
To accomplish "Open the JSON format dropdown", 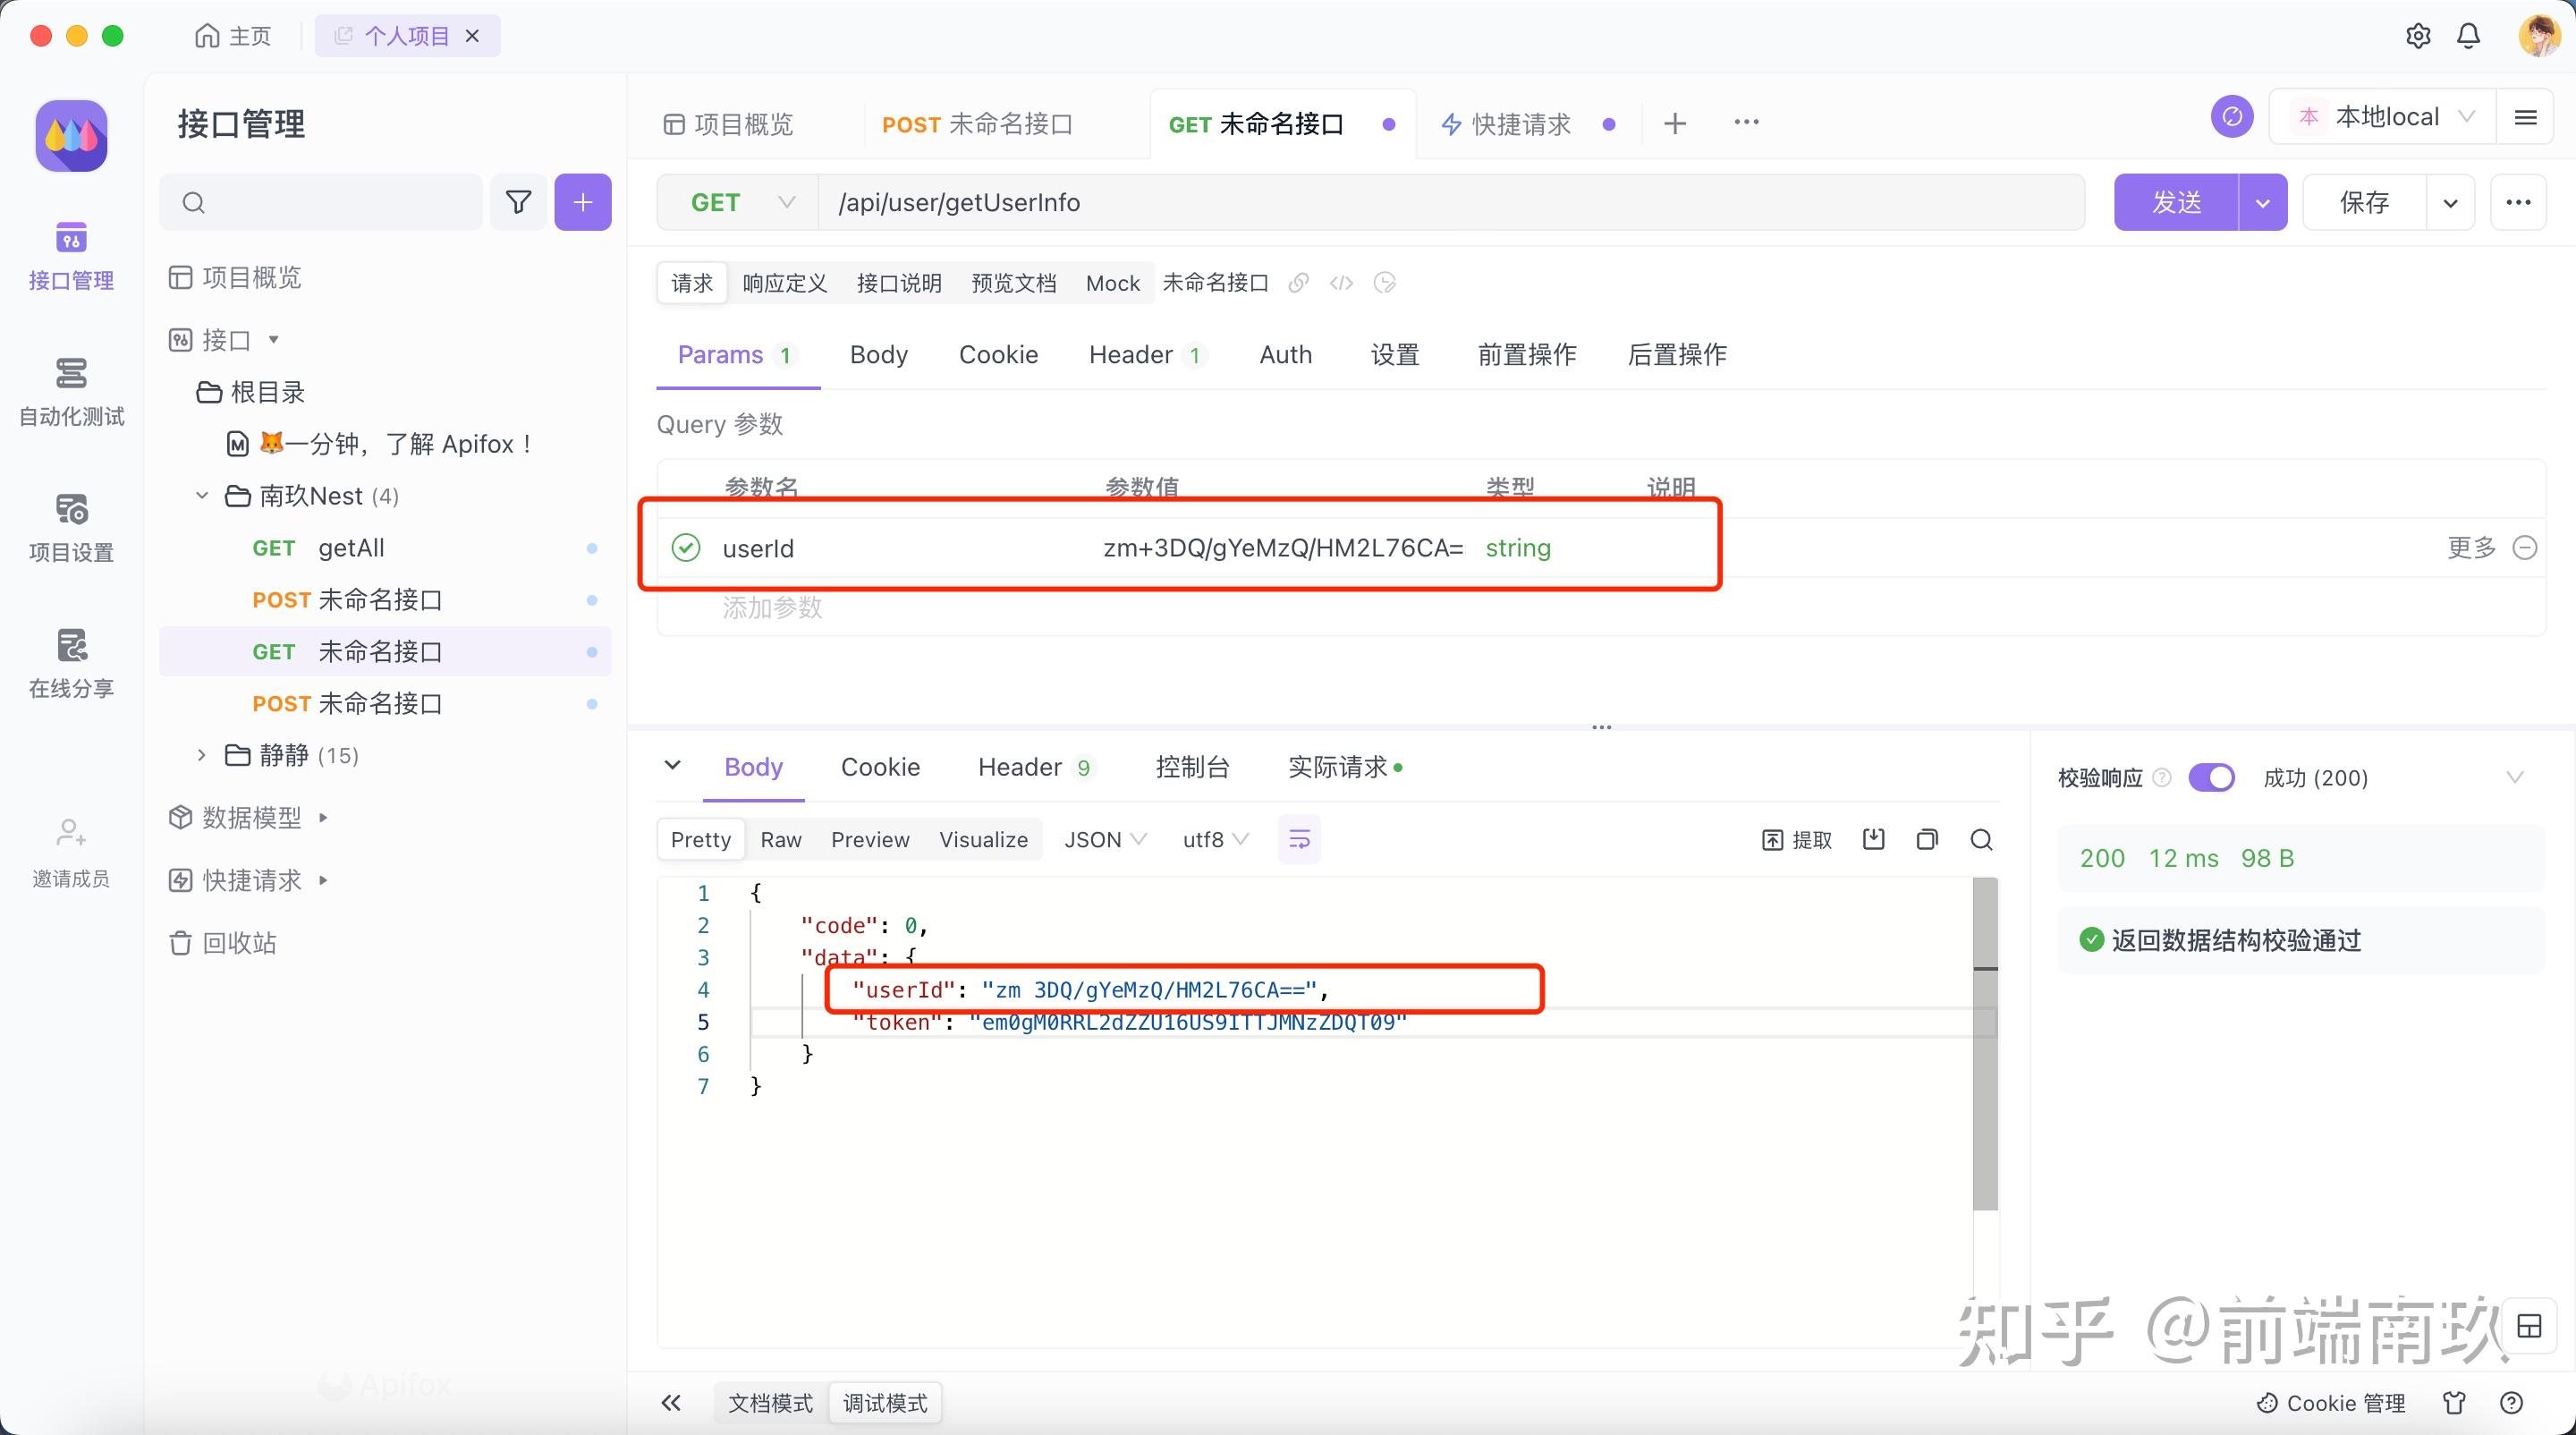I will coord(1105,839).
